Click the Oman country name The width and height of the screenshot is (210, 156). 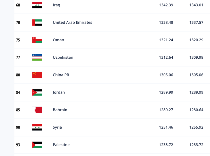[58, 40]
